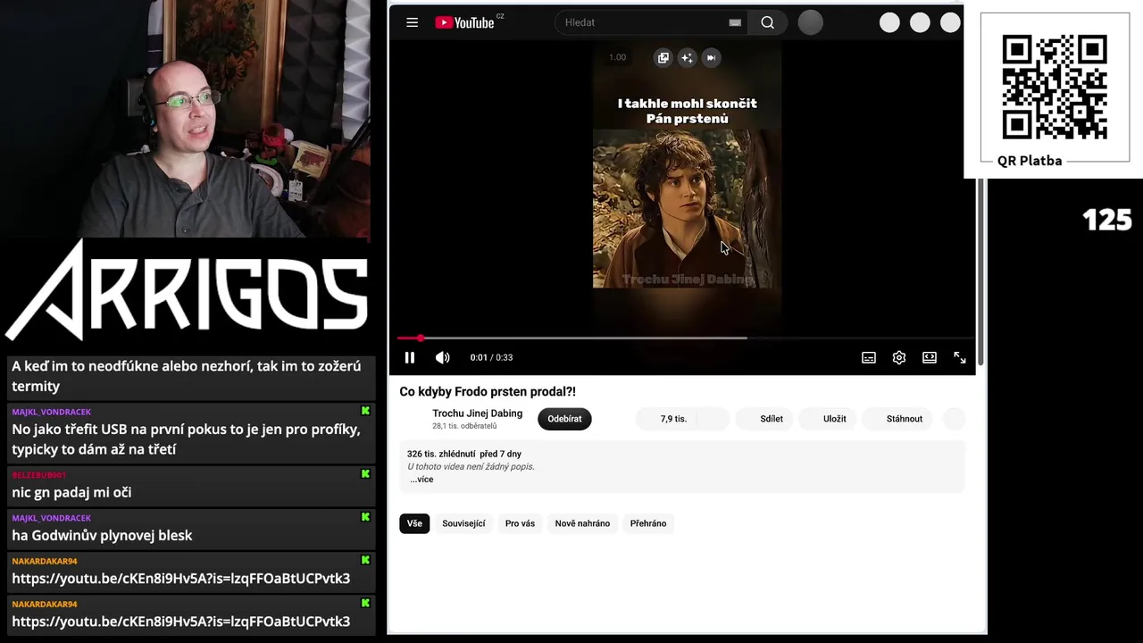This screenshot has height=643, width=1143.
Task: Enter fullscreen mode in the player
Action: click(x=959, y=357)
